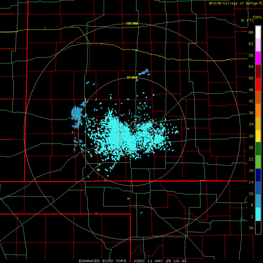Viewport: 263px width, 263px height.
Task: Click the 30 legend value
Action: tap(251, 136)
